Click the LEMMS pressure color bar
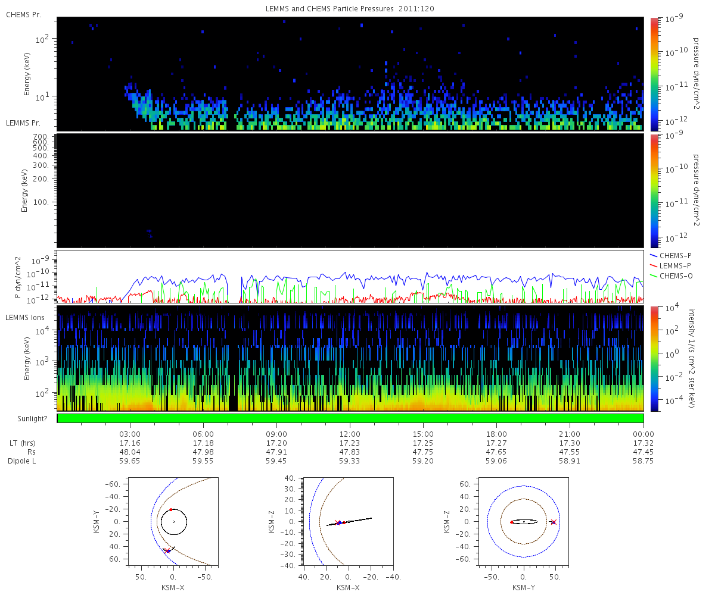 coord(654,190)
